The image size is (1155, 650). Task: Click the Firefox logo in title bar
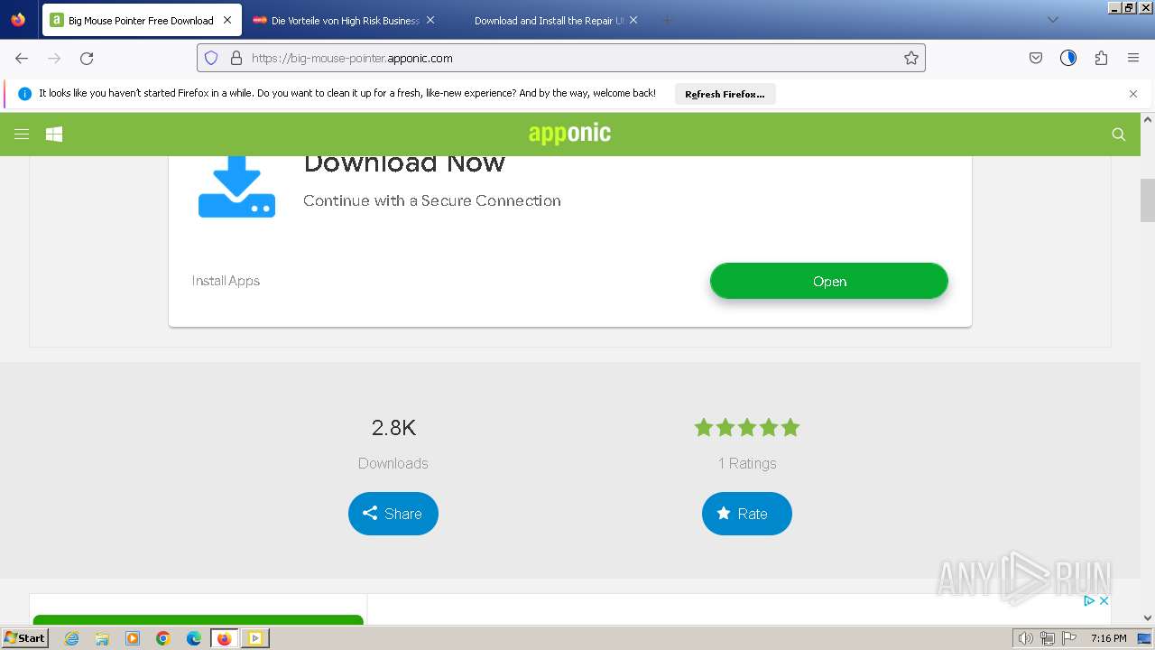18,20
